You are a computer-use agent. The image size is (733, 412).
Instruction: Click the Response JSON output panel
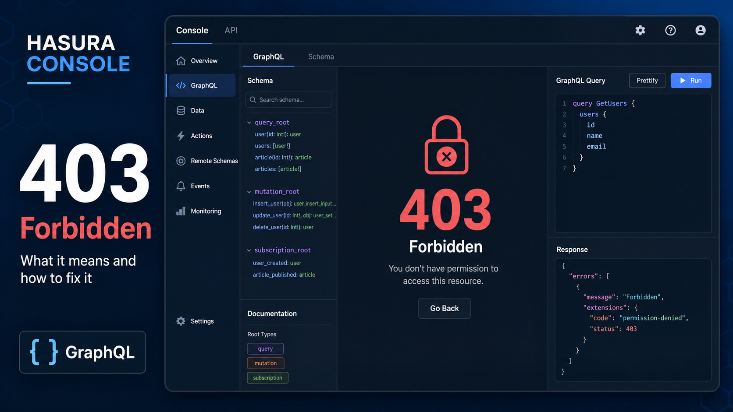tap(633, 320)
